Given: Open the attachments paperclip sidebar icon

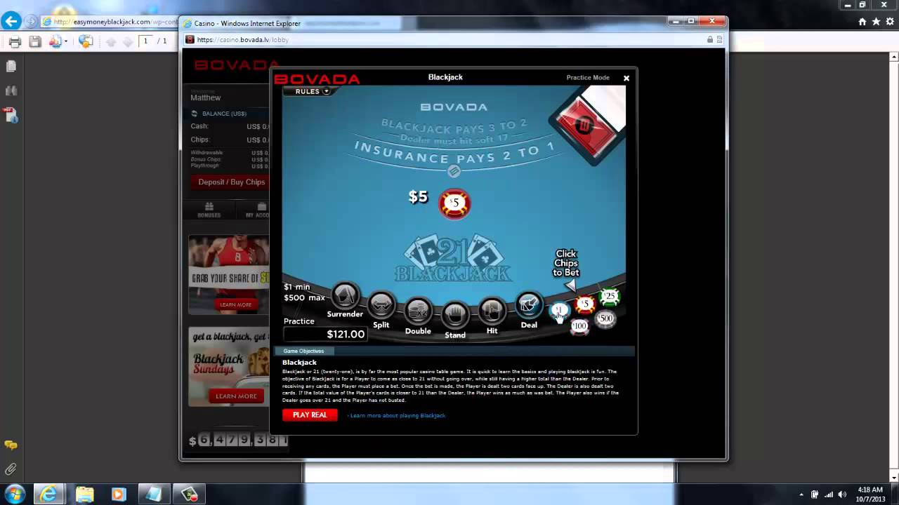Looking at the screenshot, I should click(11, 469).
